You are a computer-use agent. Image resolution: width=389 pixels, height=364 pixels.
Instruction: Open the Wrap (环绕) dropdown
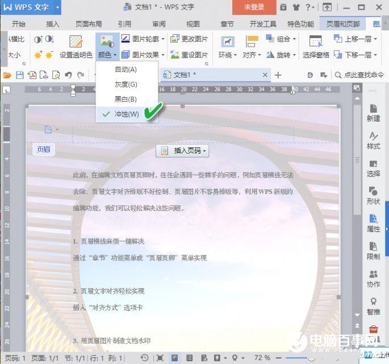tap(228, 47)
